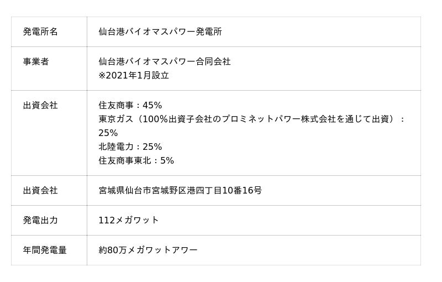Image resolution: width=442 pixels, height=282 pixels.
Task: Click the 発電所名 label cell
Action: (x=40, y=32)
